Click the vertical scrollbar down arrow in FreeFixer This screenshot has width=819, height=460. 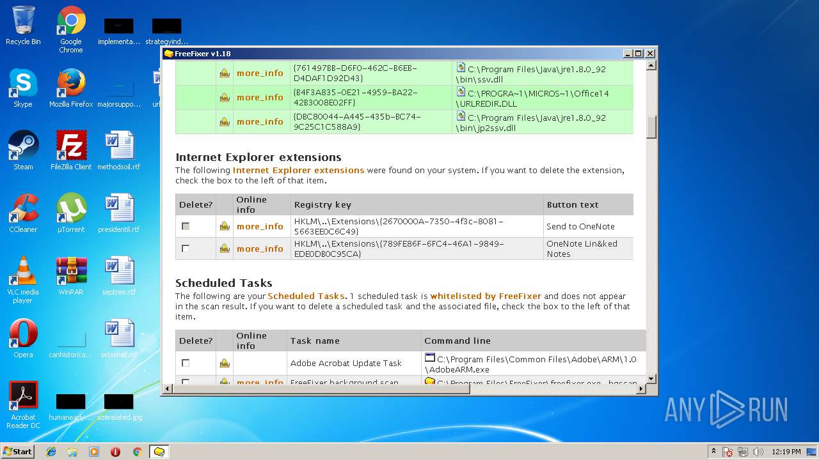[x=651, y=379]
